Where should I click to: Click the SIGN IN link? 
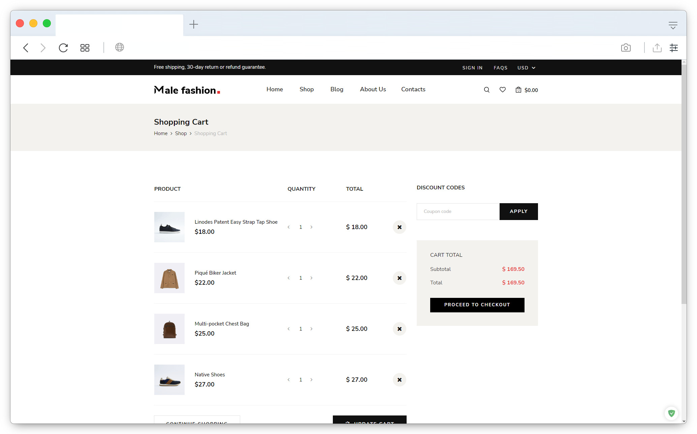click(472, 68)
